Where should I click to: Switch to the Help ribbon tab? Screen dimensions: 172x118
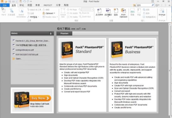[x=66, y=5]
